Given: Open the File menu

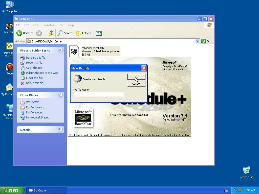Looking at the screenshot, I should click(x=18, y=25).
